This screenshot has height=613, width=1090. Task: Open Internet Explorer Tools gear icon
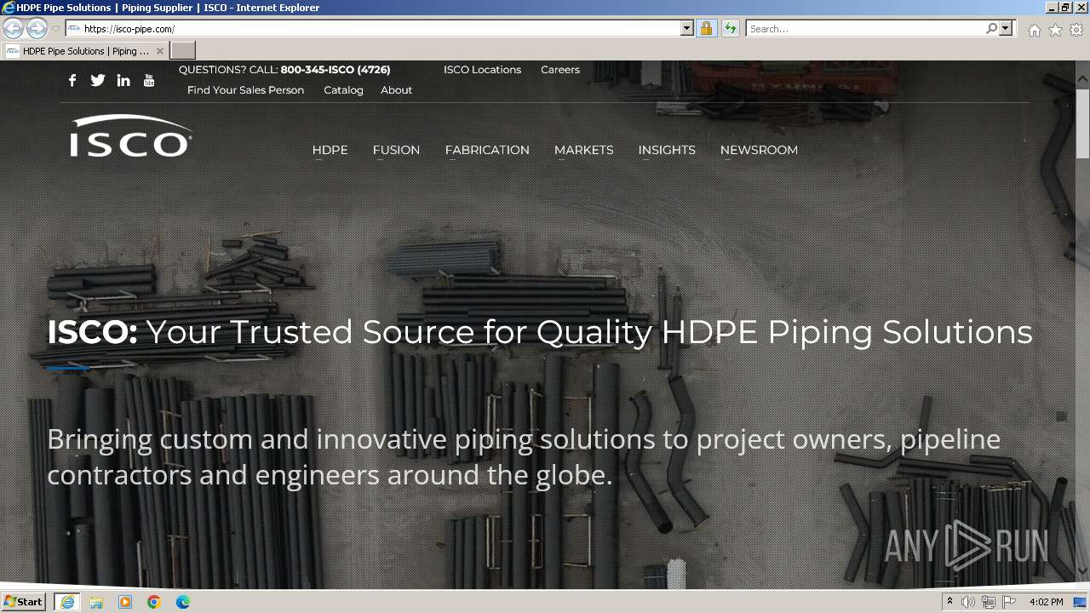click(1076, 30)
